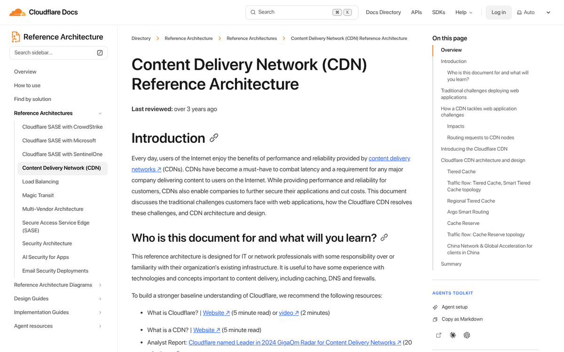Select Load Balancing in the sidebar
564x352 pixels.
point(40,182)
